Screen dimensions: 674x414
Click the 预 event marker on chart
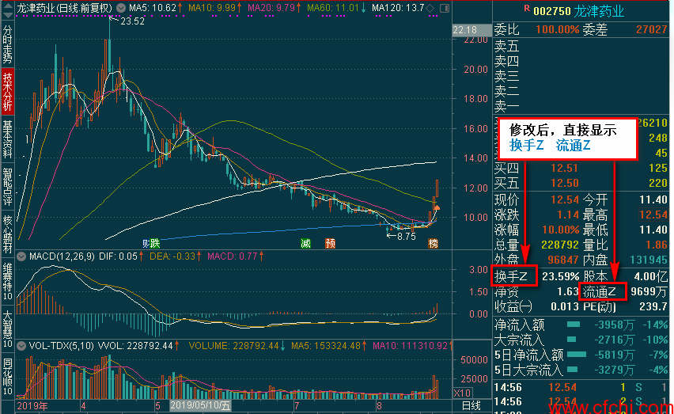(330, 244)
